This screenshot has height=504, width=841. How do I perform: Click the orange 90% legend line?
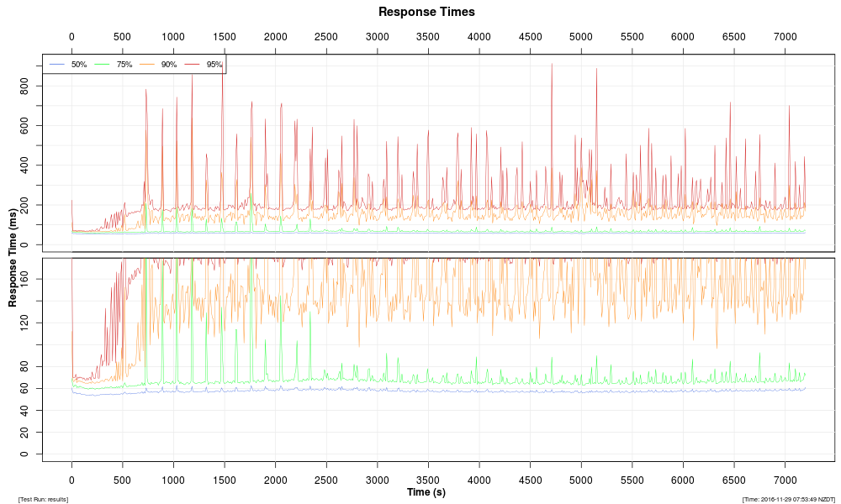[x=147, y=65]
